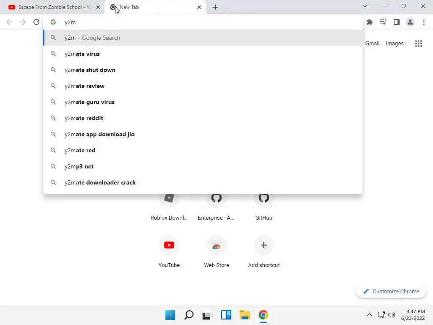Select the 'y2mate reddit' suggestion
This screenshot has width=433, height=325.
[203, 118]
